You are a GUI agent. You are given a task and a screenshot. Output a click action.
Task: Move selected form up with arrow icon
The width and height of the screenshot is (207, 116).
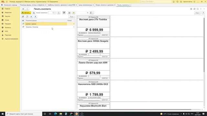pyautogui.click(x=31, y=16)
